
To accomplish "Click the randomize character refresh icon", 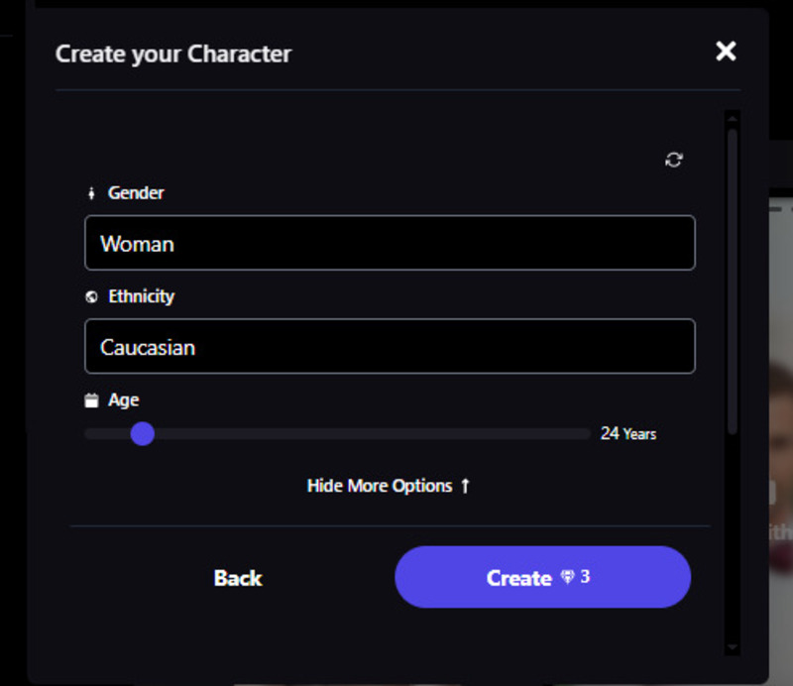I will [x=675, y=160].
